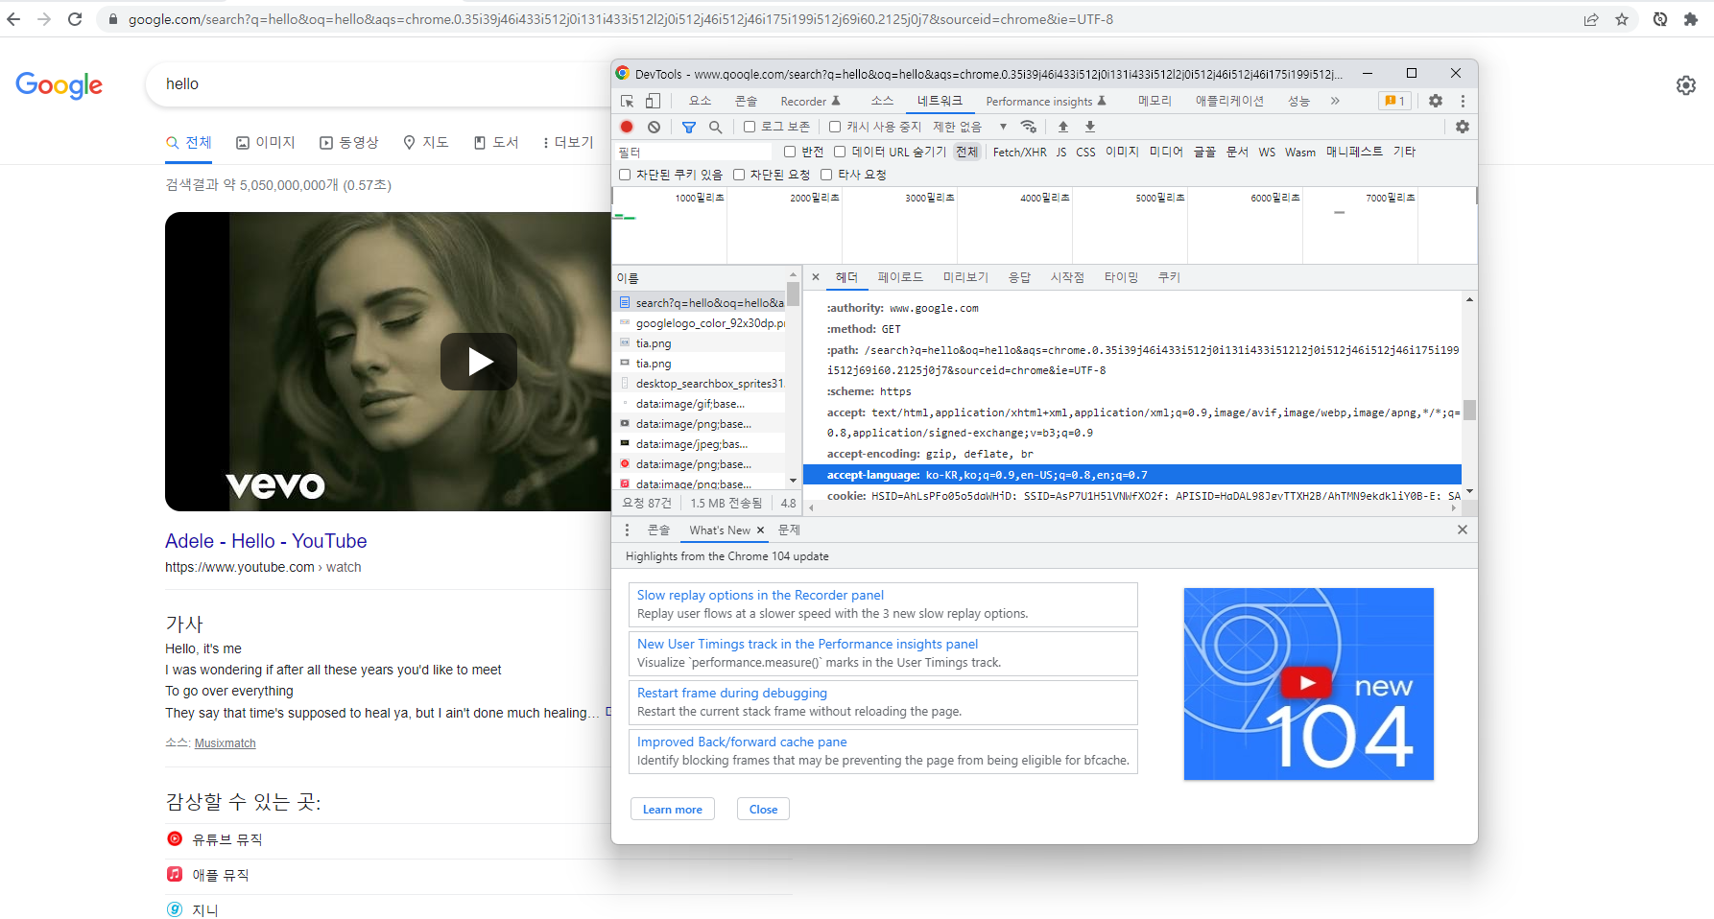Click the Google logo on the search page
Screen dimensions: 1714x919
coord(60,85)
